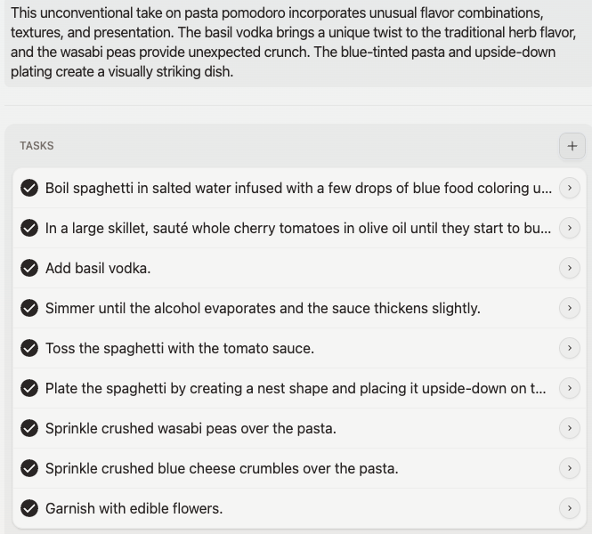Uncheck the 'Plate the spaghetti' task
This screenshot has height=534, width=592.
tap(29, 388)
